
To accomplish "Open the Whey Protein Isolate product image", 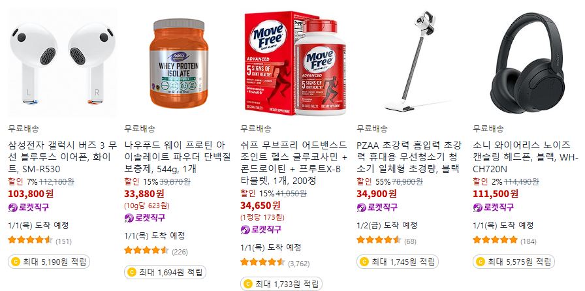I will pyautogui.click(x=179, y=63).
